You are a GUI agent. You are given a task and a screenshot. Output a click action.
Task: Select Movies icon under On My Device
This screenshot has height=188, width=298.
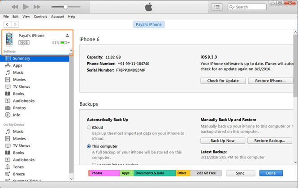click(x=8, y=139)
